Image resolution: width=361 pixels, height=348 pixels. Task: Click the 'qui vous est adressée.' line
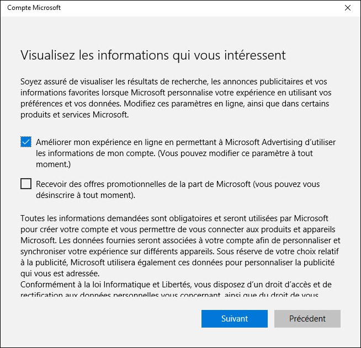click(61, 274)
